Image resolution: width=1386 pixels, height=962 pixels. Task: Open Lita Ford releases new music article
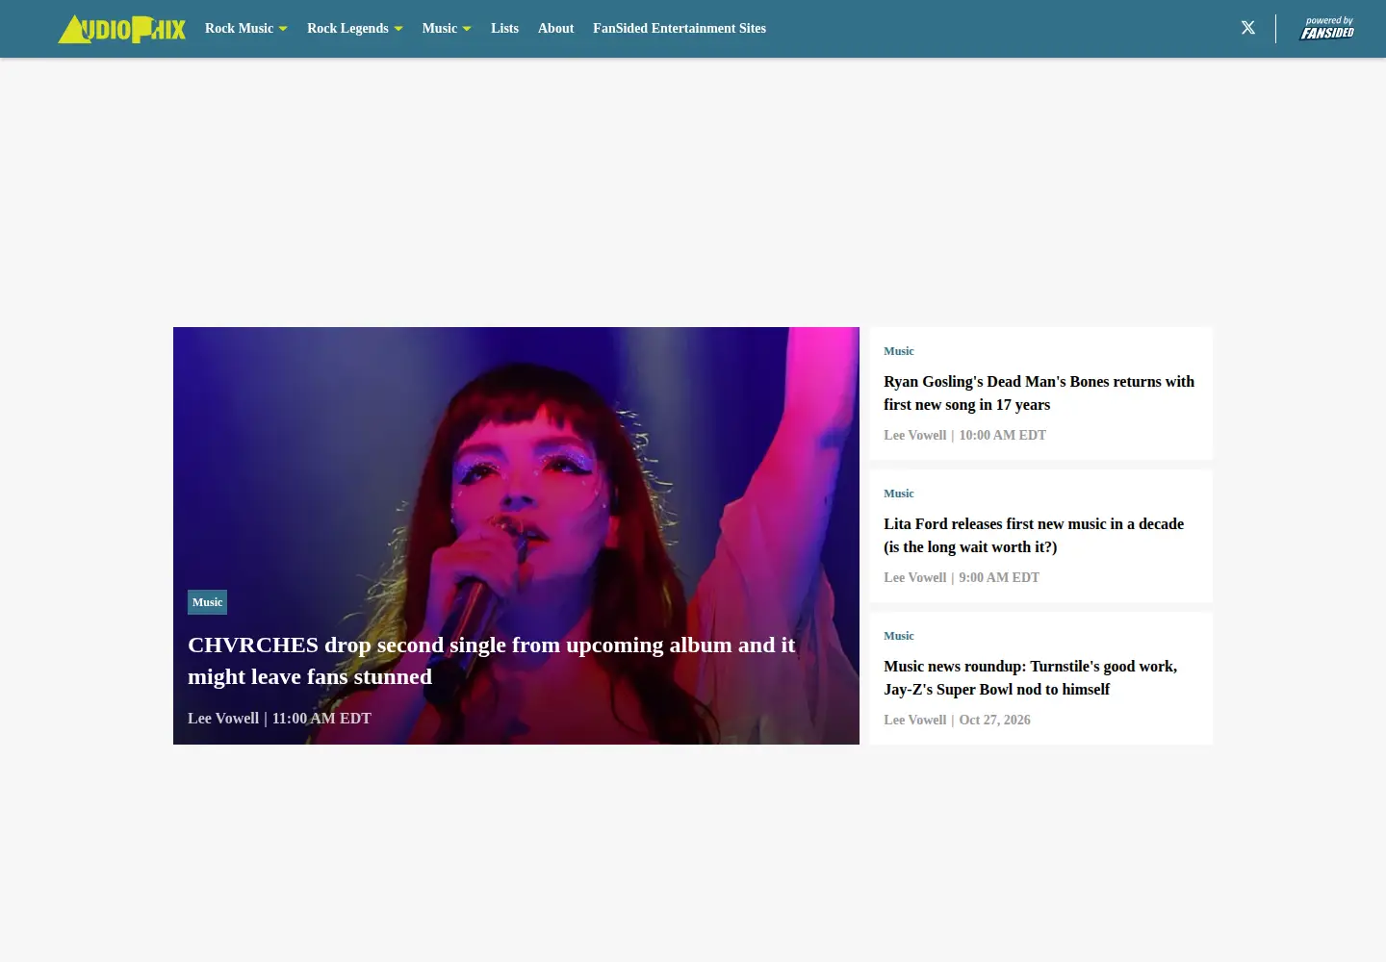coord(1034,536)
